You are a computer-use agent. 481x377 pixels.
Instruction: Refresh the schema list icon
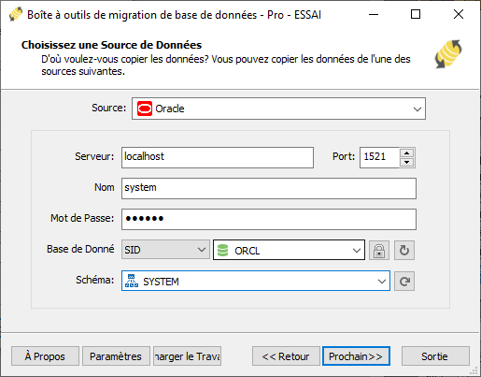(x=404, y=282)
